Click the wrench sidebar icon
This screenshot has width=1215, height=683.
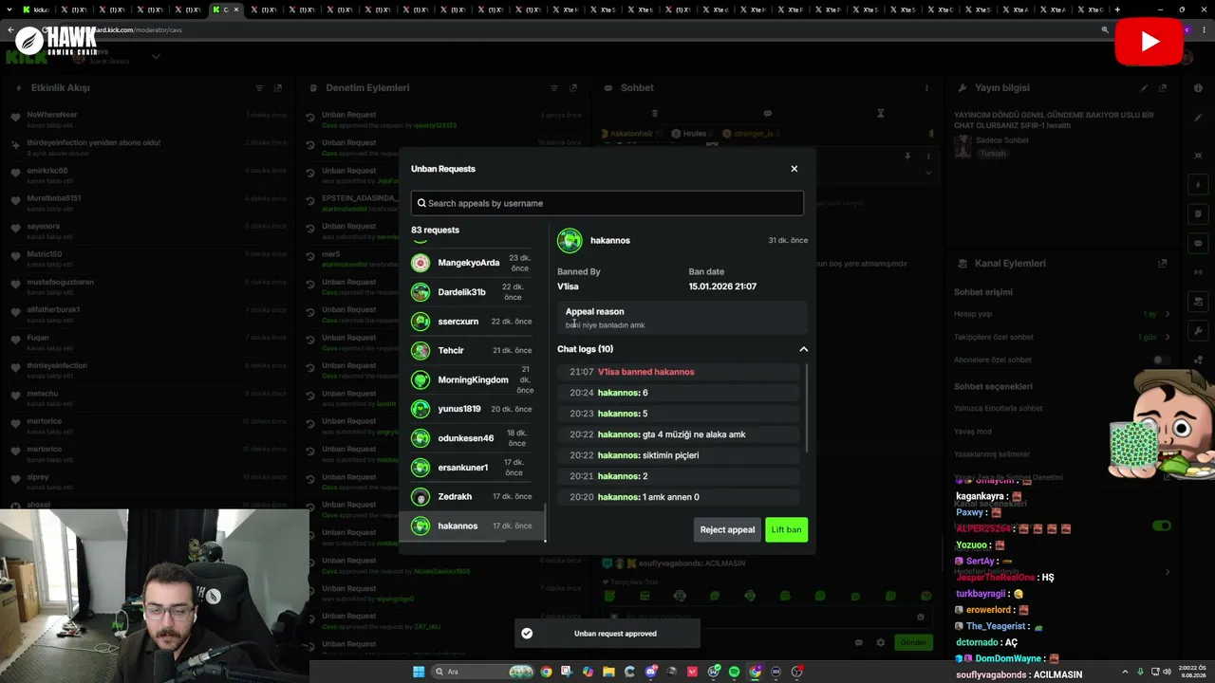click(1198, 331)
